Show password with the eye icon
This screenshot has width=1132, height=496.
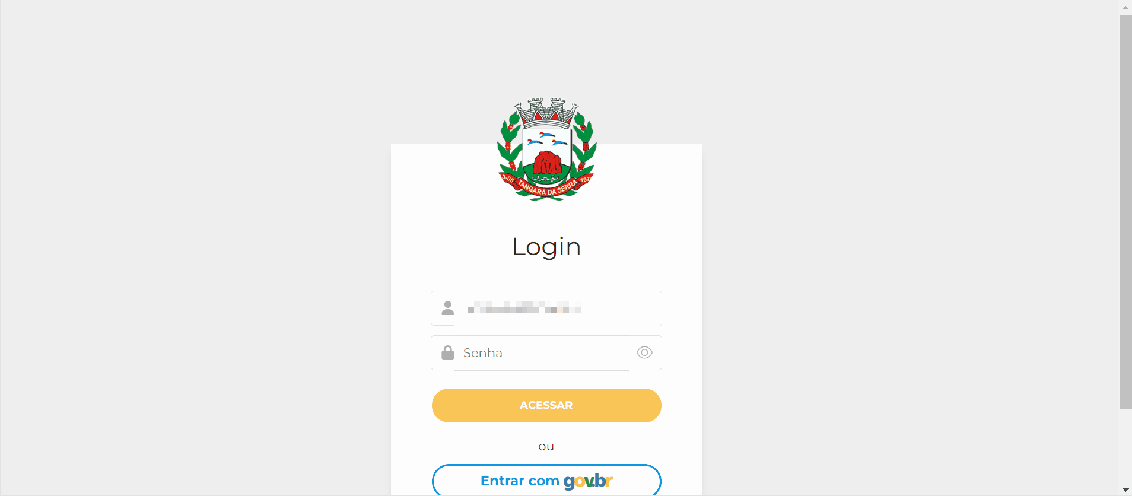point(644,352)
